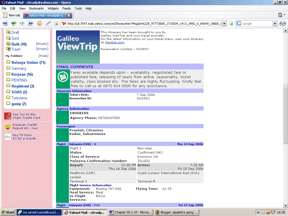This screenshot has width=288, height=216.
Task: Open the Widgets menu
Action: pyautogui.click(x=53, y=8)
